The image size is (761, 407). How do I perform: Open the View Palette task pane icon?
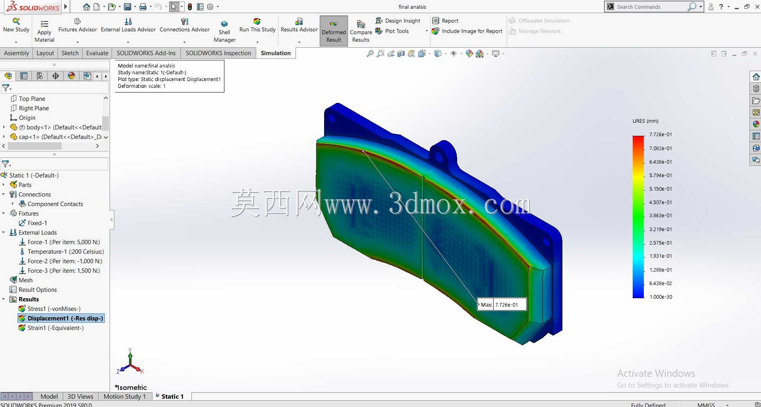(x=756, y=112)
